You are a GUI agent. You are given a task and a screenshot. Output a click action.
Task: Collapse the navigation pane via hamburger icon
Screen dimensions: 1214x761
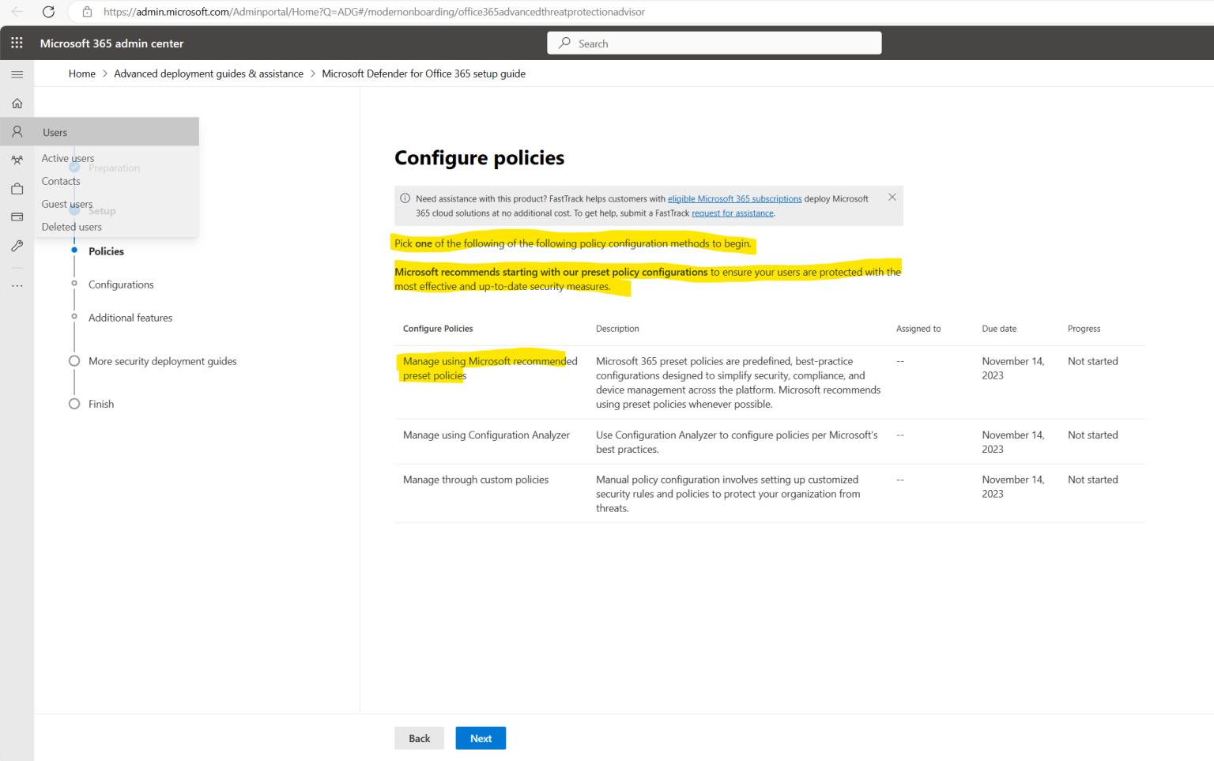coord(17,73)
